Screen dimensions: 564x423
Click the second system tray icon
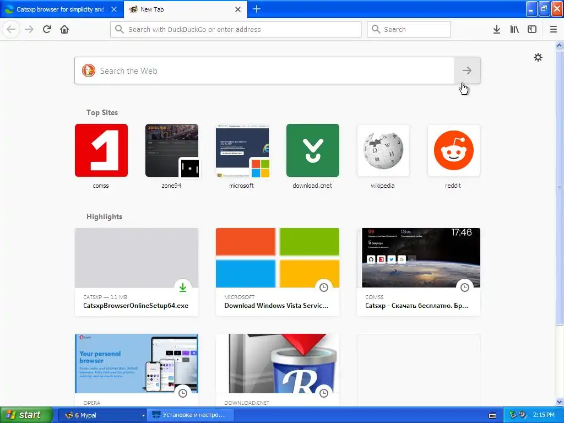click(523, 415)
